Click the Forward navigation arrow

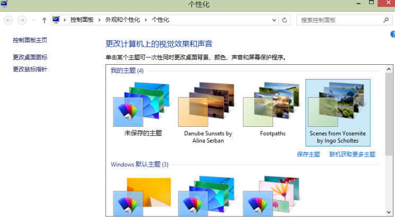pyautogui.click(x=22, y=20)
